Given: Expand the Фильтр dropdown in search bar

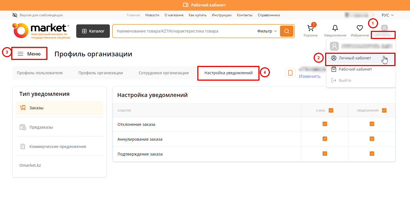Looking at the screenshot, I should coord(267,31).
